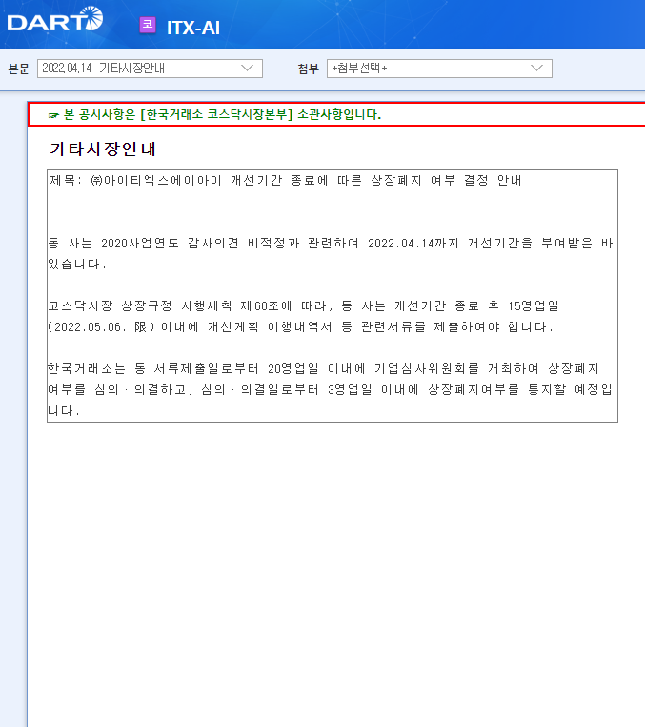Open the 첨부 attachment selection dropdown

pyautogui.click(x=439, y=69)
